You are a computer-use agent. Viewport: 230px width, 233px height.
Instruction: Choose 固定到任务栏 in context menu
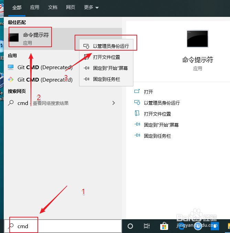106,79
